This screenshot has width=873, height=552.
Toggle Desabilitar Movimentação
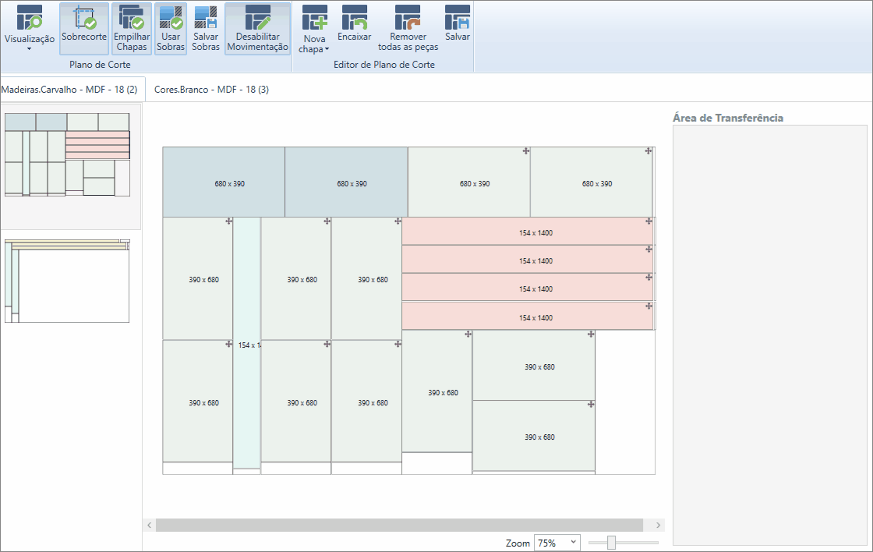257,28
